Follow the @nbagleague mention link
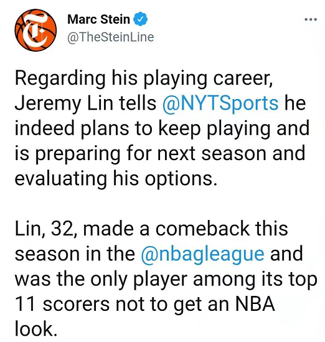 203,254
